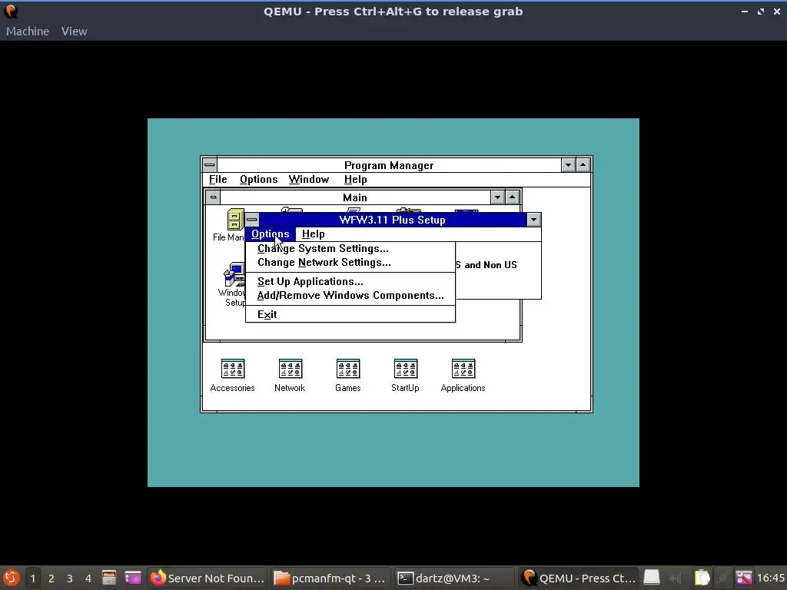Open the QEMU View menu
The image size is (787, 590).
pyautogui.click(x=75, y=31)
